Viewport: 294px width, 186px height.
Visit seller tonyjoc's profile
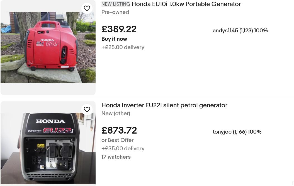(222, 132)
